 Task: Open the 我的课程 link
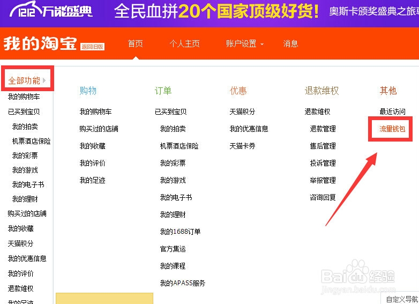pos(173,266)
